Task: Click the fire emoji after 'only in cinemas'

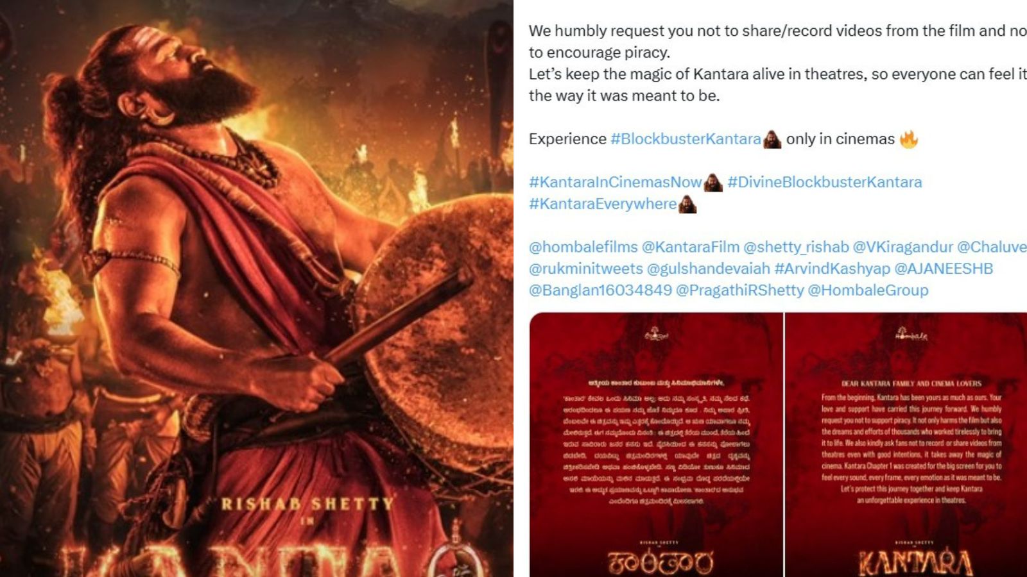Action: (x=908, y=139)
